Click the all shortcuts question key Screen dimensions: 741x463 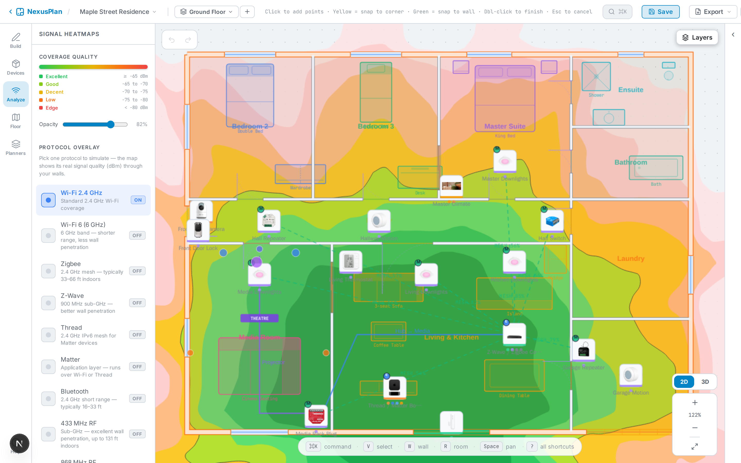[x=532, y=447]
